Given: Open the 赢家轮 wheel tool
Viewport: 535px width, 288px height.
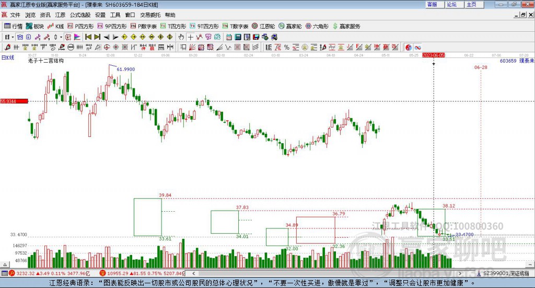Looking at the screenshot, I should tap(290, 26).
